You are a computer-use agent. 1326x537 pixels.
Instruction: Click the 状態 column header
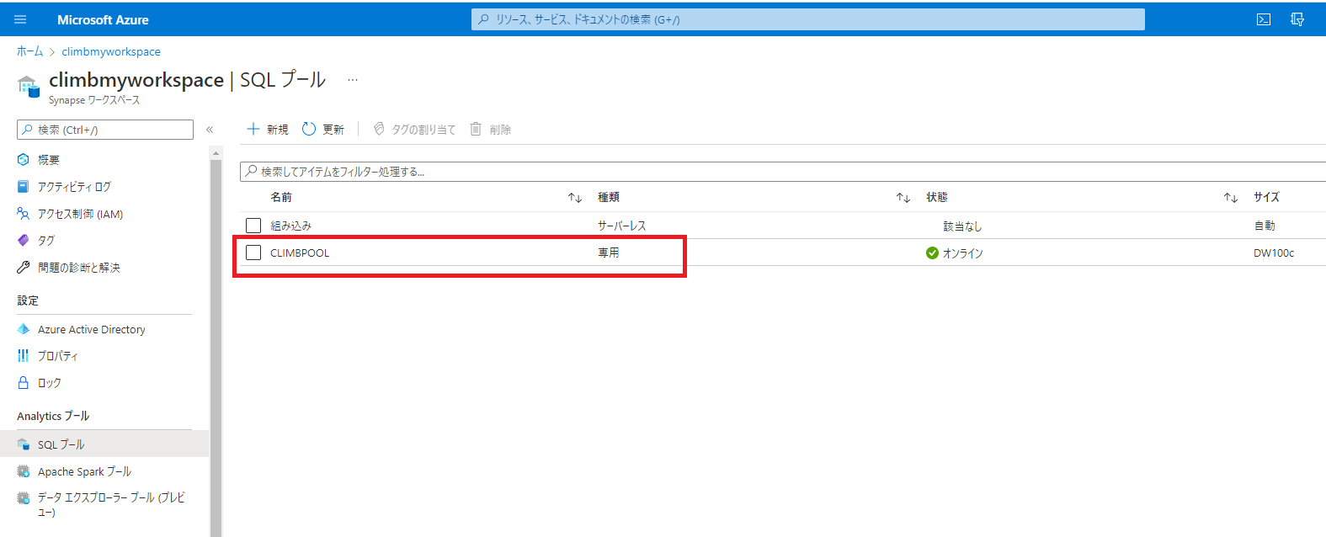point(937,197)
